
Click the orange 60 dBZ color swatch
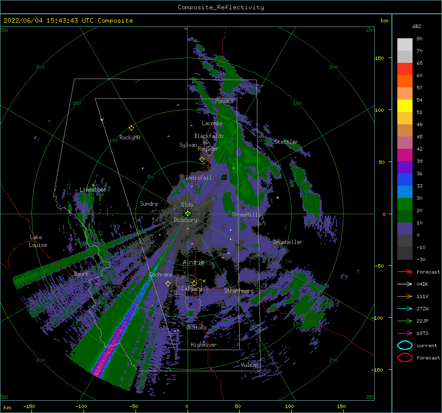tap(405, 82)
